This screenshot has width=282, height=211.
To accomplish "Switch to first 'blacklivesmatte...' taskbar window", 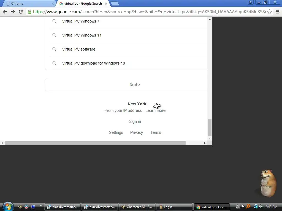I will 62,207.
